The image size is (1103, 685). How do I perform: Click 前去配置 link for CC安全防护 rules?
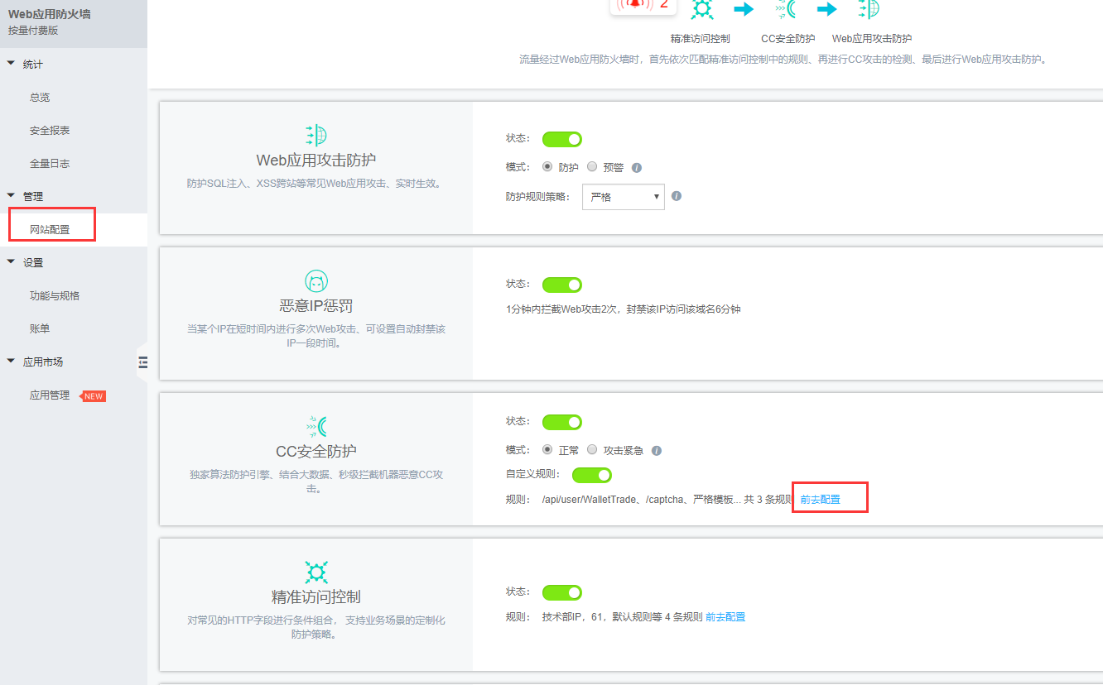pos(820,500)
